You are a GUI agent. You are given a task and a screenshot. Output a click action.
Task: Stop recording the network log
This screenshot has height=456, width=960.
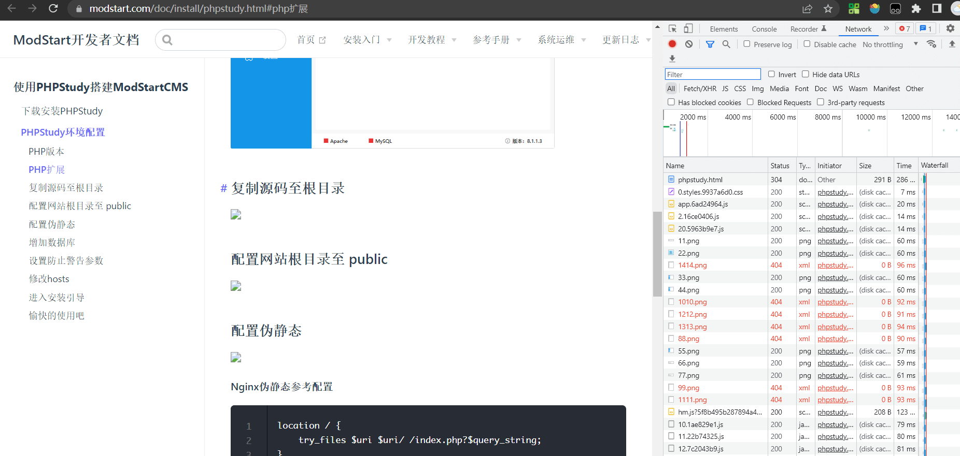click(x=672, y=44)
